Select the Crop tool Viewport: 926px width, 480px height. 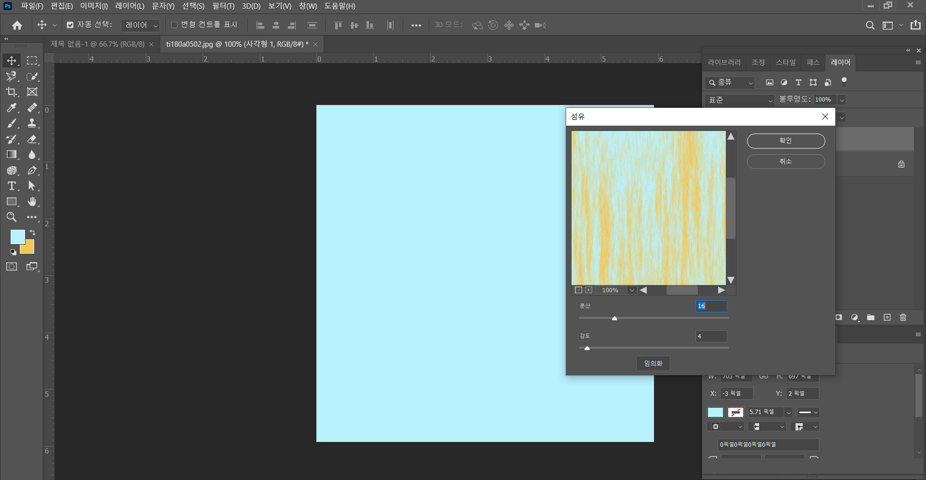tap(12, 92)
